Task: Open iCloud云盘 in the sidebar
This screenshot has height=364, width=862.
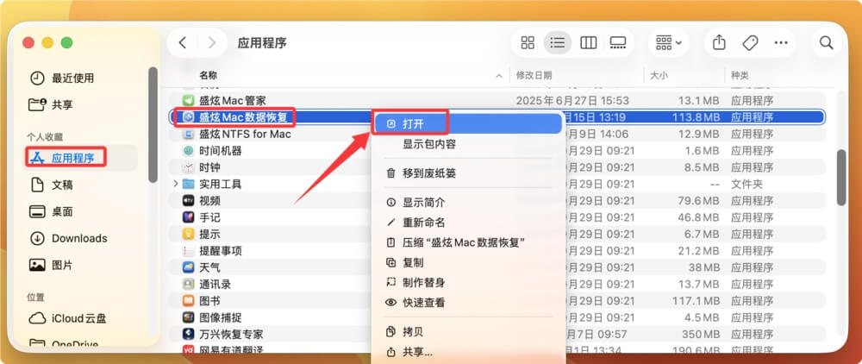Action: (x=67, y=318)
